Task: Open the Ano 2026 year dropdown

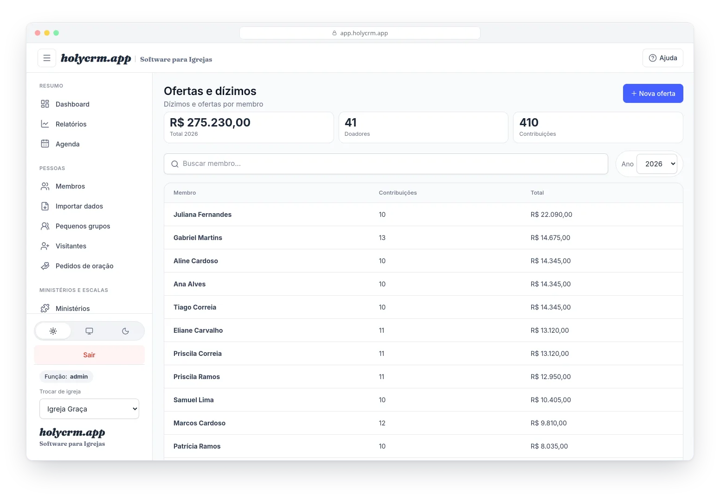Action: [657, 164]
